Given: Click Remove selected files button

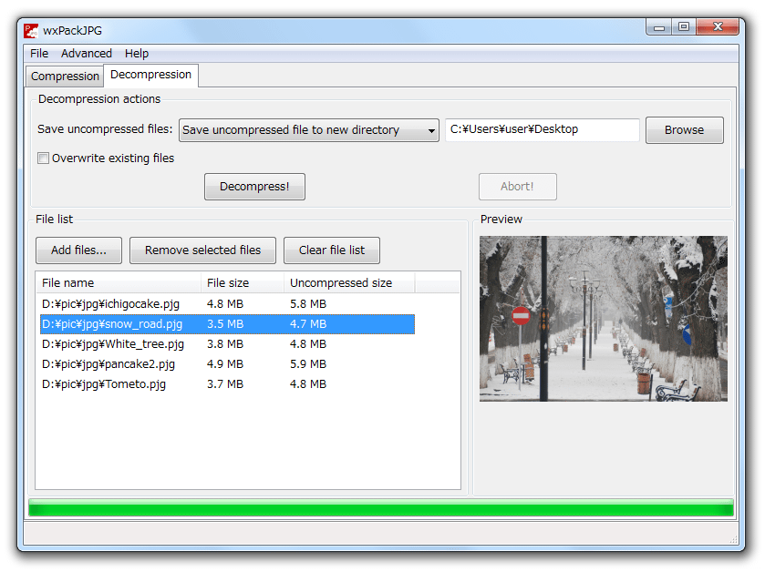Looking at the screenshot, I should [202, 250].
